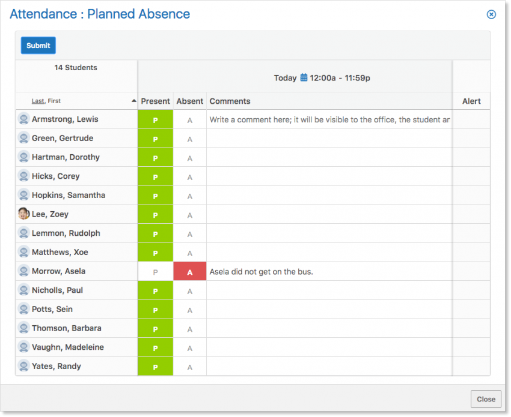
Task: Click the Close button
Action: (486, 398)
